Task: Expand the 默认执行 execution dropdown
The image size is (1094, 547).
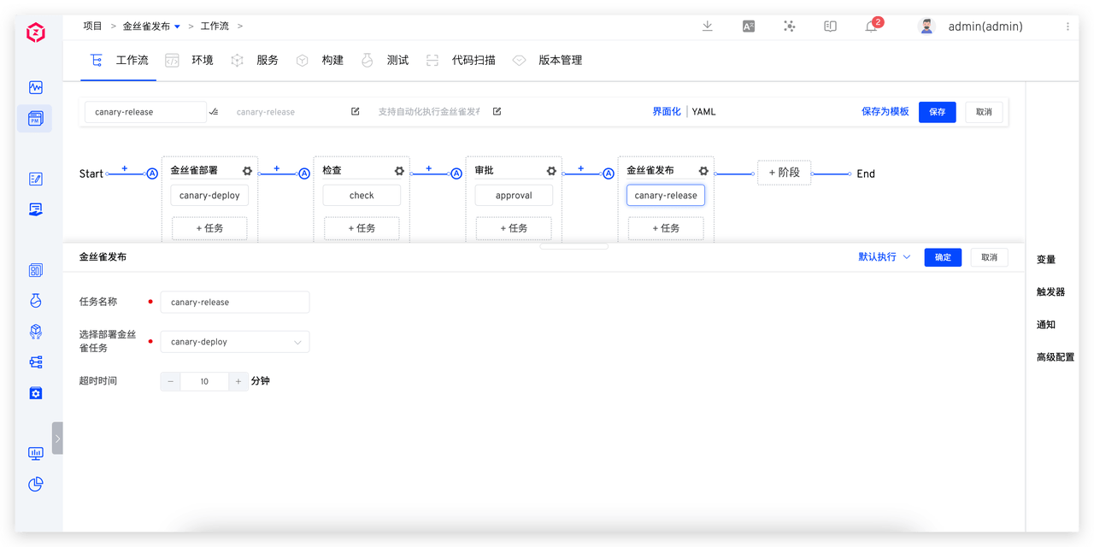Action: [x=883, y=256]
